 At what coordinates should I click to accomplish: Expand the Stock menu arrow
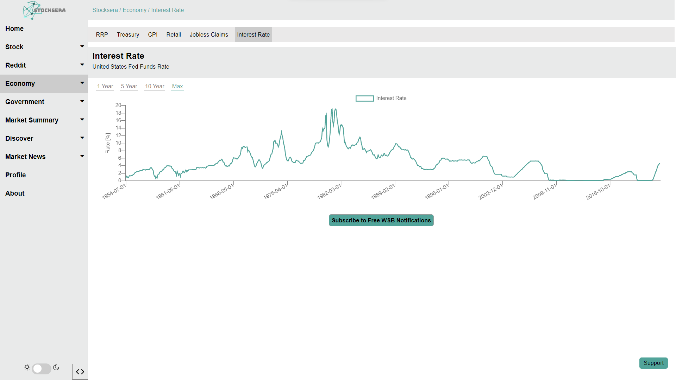(82, 46)
